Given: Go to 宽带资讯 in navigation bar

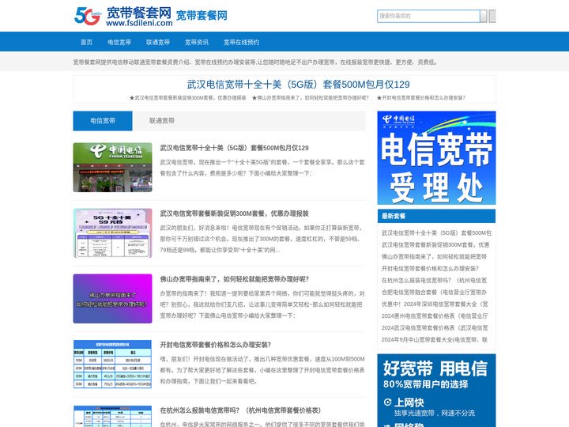Looking at the screenshot, I should click(197, 42).
